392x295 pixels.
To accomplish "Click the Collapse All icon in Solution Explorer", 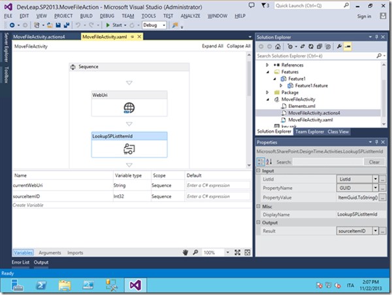I will (319, 46).
